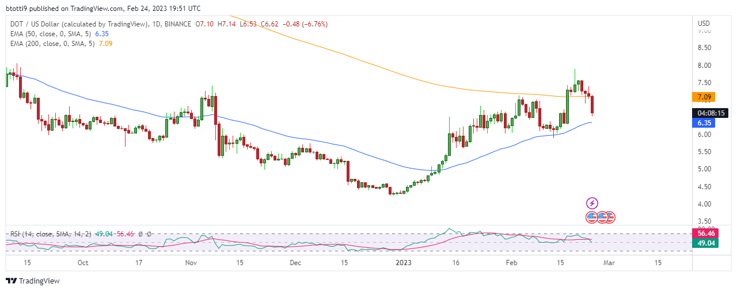Click the 3.50 price axis label
Screen dimensions: 737x291
point(705,221)
